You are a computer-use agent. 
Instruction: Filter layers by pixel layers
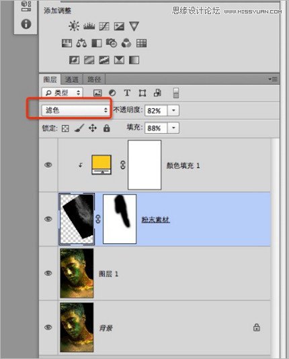coord(97,93)
